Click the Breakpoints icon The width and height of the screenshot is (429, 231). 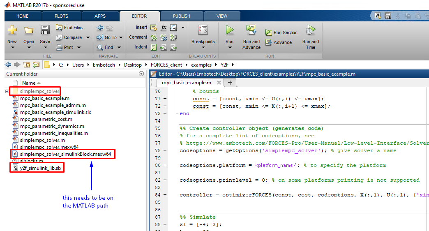203,30
